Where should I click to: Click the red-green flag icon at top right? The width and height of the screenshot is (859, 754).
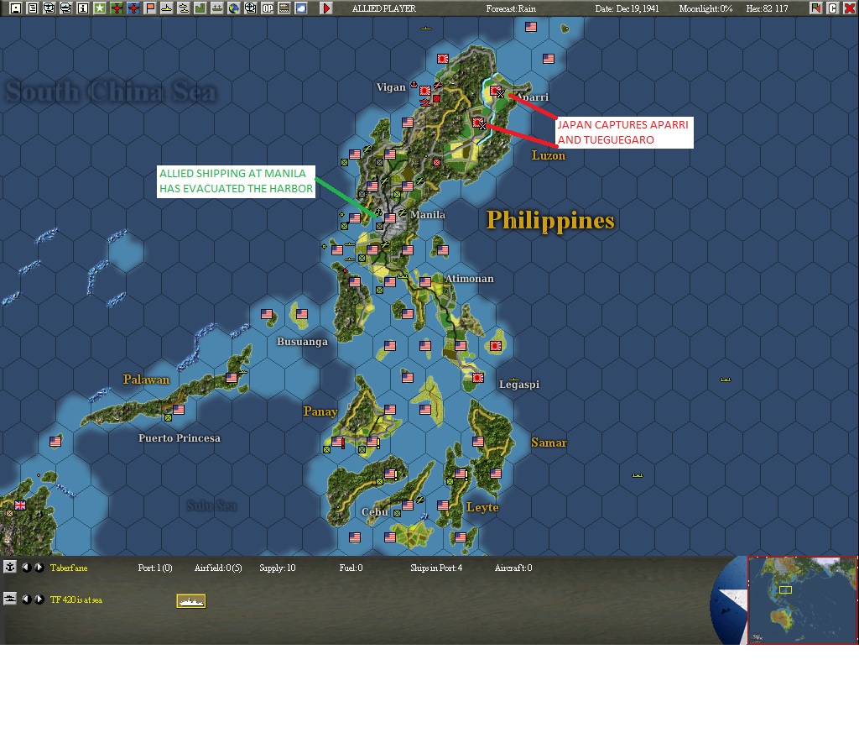click(815, 8)
